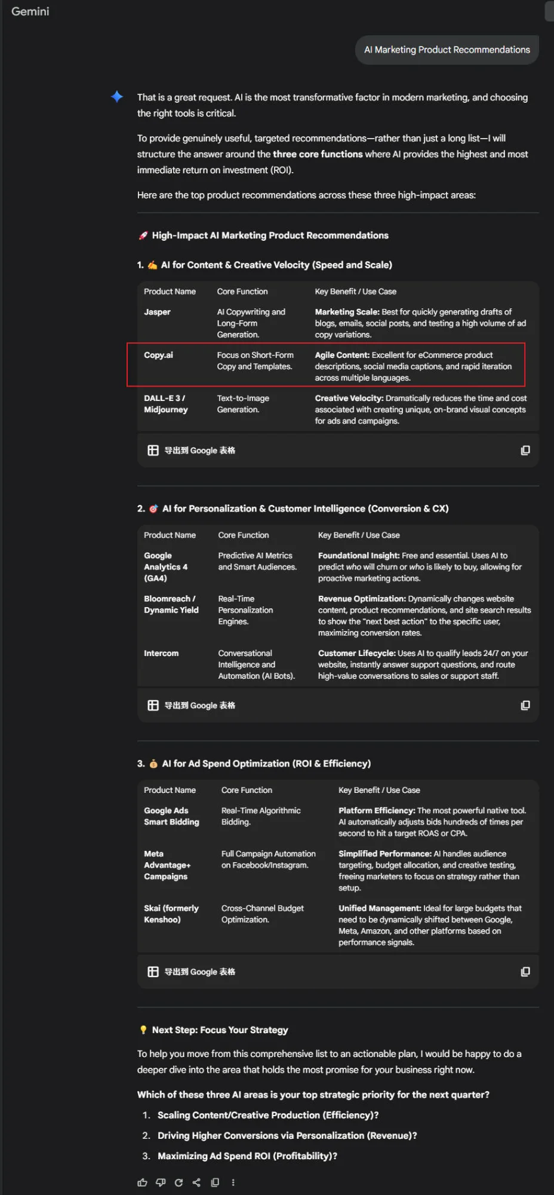Screen dimensions: 554x1195
Task: Click the copy icon of the Personalization table
Action: 525,705
